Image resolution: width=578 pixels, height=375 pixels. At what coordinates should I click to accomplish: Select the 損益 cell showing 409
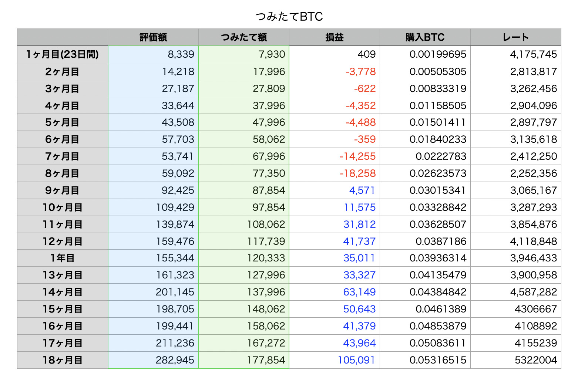tap(335, 54)
